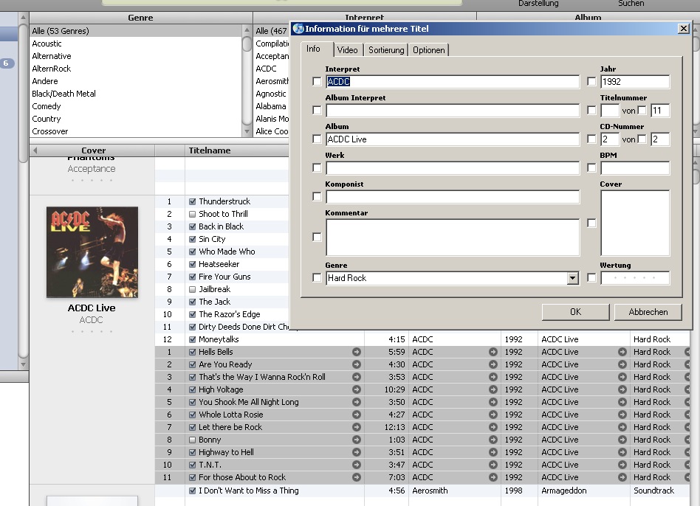
Task: Click the arrow icon next to Are You Ready title
Action: tap(356, 364)
